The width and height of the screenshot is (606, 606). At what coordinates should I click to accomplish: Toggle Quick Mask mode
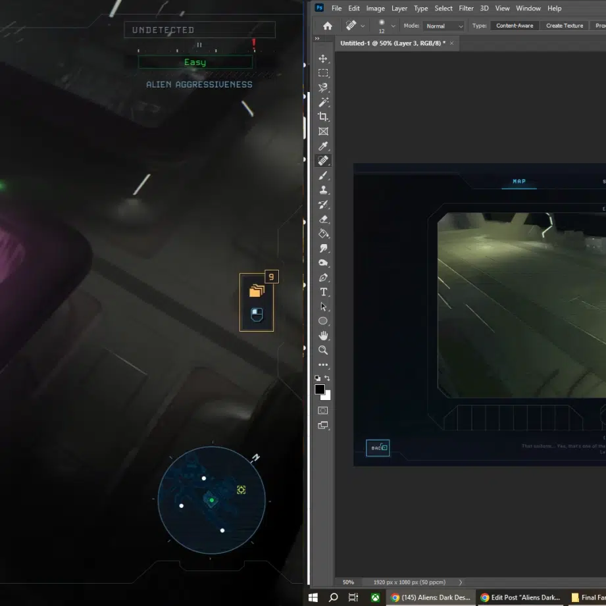(322, 411)
